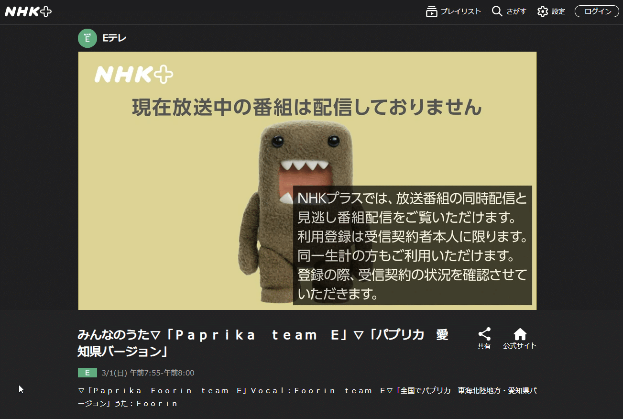This screenshot has width=623, height=419.
Task: Click the broadcast time 3/1(日) 午前7:55-午前8:00
Action: [x=148, y=373]
